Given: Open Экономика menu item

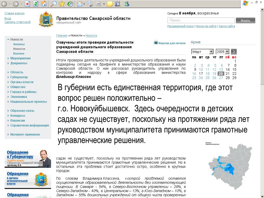Looking at the screenshot, I should (19, 97).
